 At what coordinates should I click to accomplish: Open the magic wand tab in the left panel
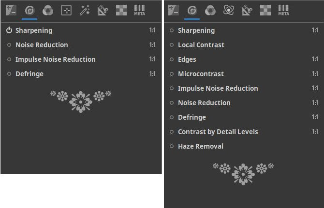[85, 10]
